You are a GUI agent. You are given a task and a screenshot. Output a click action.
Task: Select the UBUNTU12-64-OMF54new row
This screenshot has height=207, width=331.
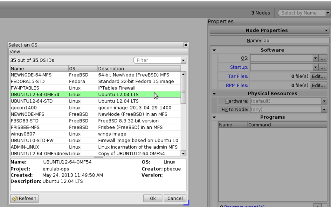coord(95,153)
